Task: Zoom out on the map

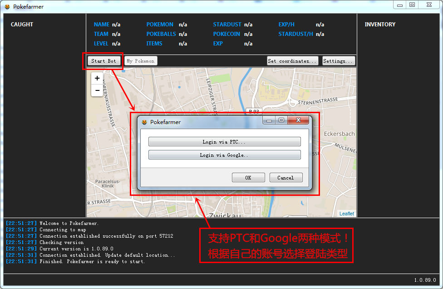Action: tap(97, 90)
